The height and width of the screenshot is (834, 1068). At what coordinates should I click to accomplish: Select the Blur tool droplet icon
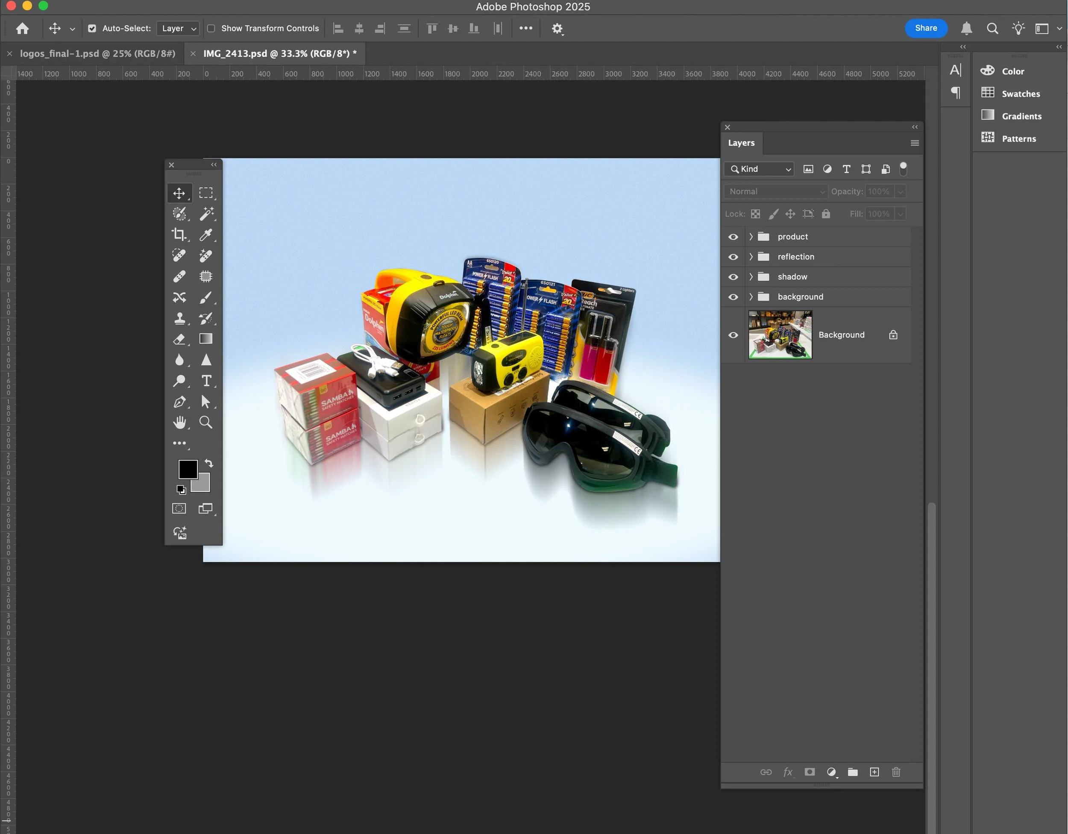(179, 360)
